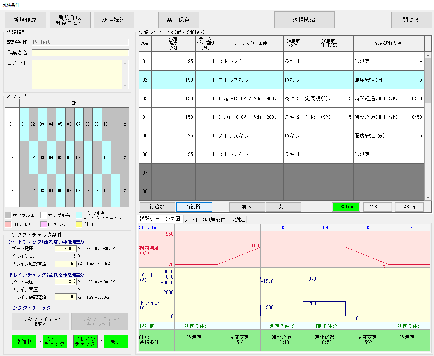Click the 作業者名 input field
The width and height of the screenshot is (434, 356).
[x=80, y=52]
